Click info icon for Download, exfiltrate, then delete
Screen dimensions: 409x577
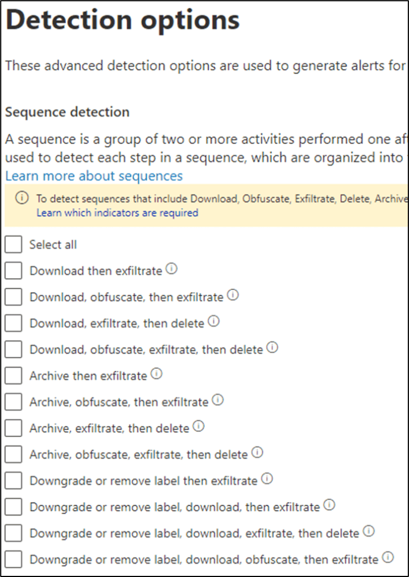[x=214, y=321]
